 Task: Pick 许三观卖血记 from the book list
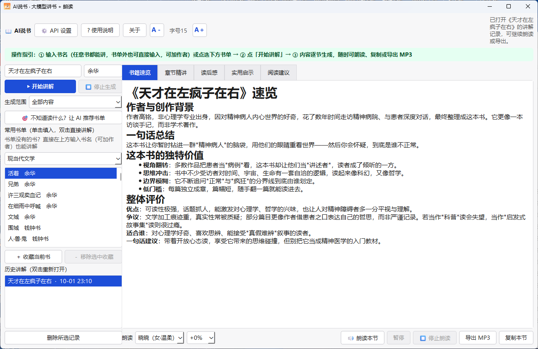pyautogui.click(x=61, y=195)
